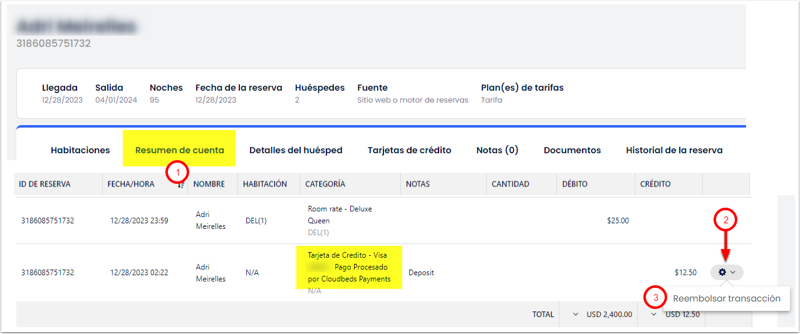This screenshot has width=800, height=334.
Task: Select the Resumen de cuenta tab
Action: [180, 150]
